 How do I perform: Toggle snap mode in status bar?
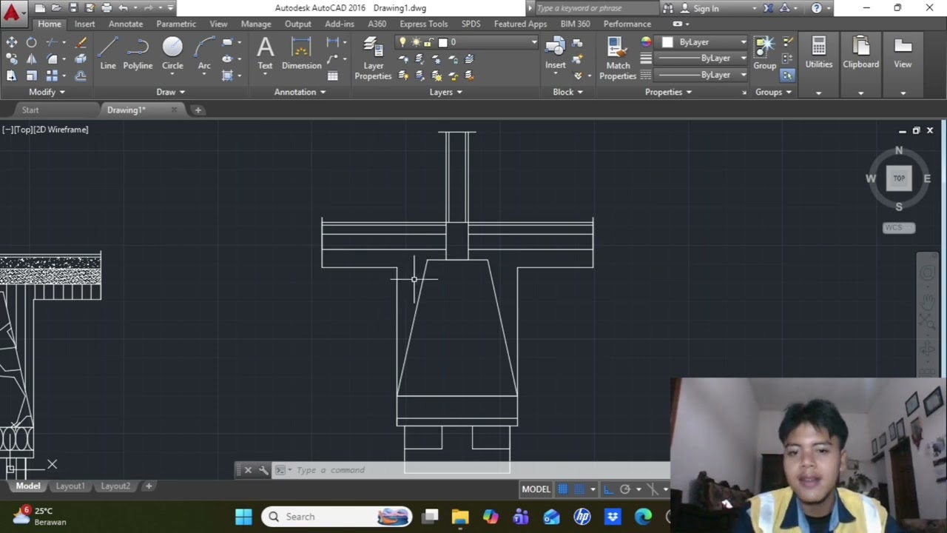[x=580, y=489]
